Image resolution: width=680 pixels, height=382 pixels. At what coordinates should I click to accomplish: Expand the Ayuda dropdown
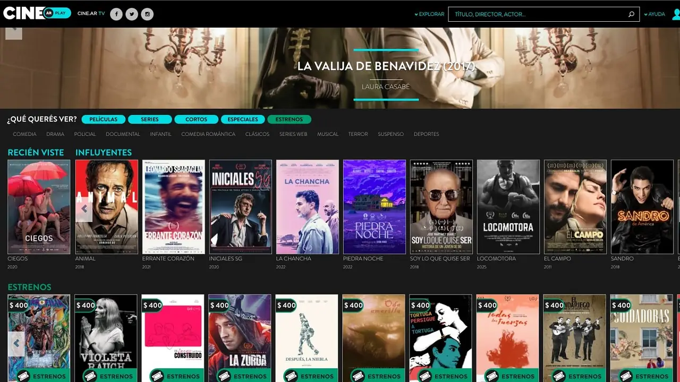[654, 14]
